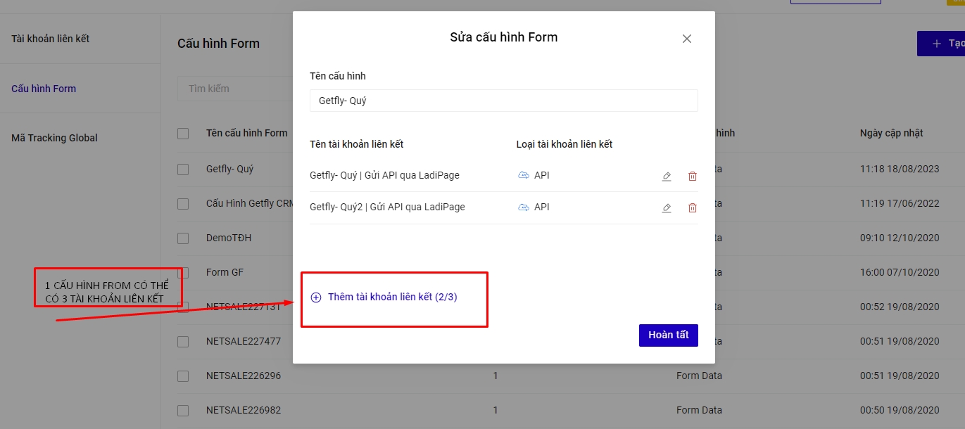
Task: Click the Tên cấu hình input field
Action: point(503,101)
